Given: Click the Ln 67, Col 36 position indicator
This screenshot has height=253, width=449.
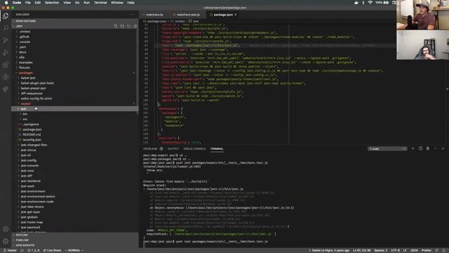Looking at the screenshot, I should click(362, 250).
